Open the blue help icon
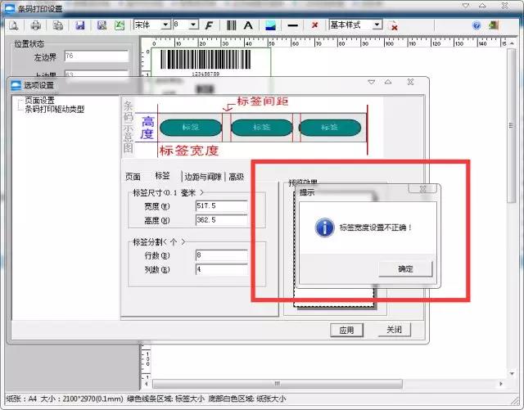This screenshot has width=524, height=410. point(477,25)
